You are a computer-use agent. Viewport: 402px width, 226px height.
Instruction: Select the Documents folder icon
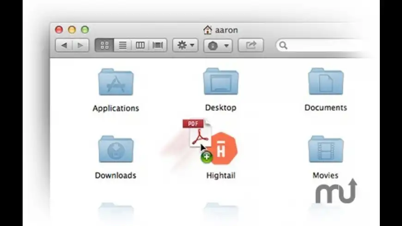[326, 81]
